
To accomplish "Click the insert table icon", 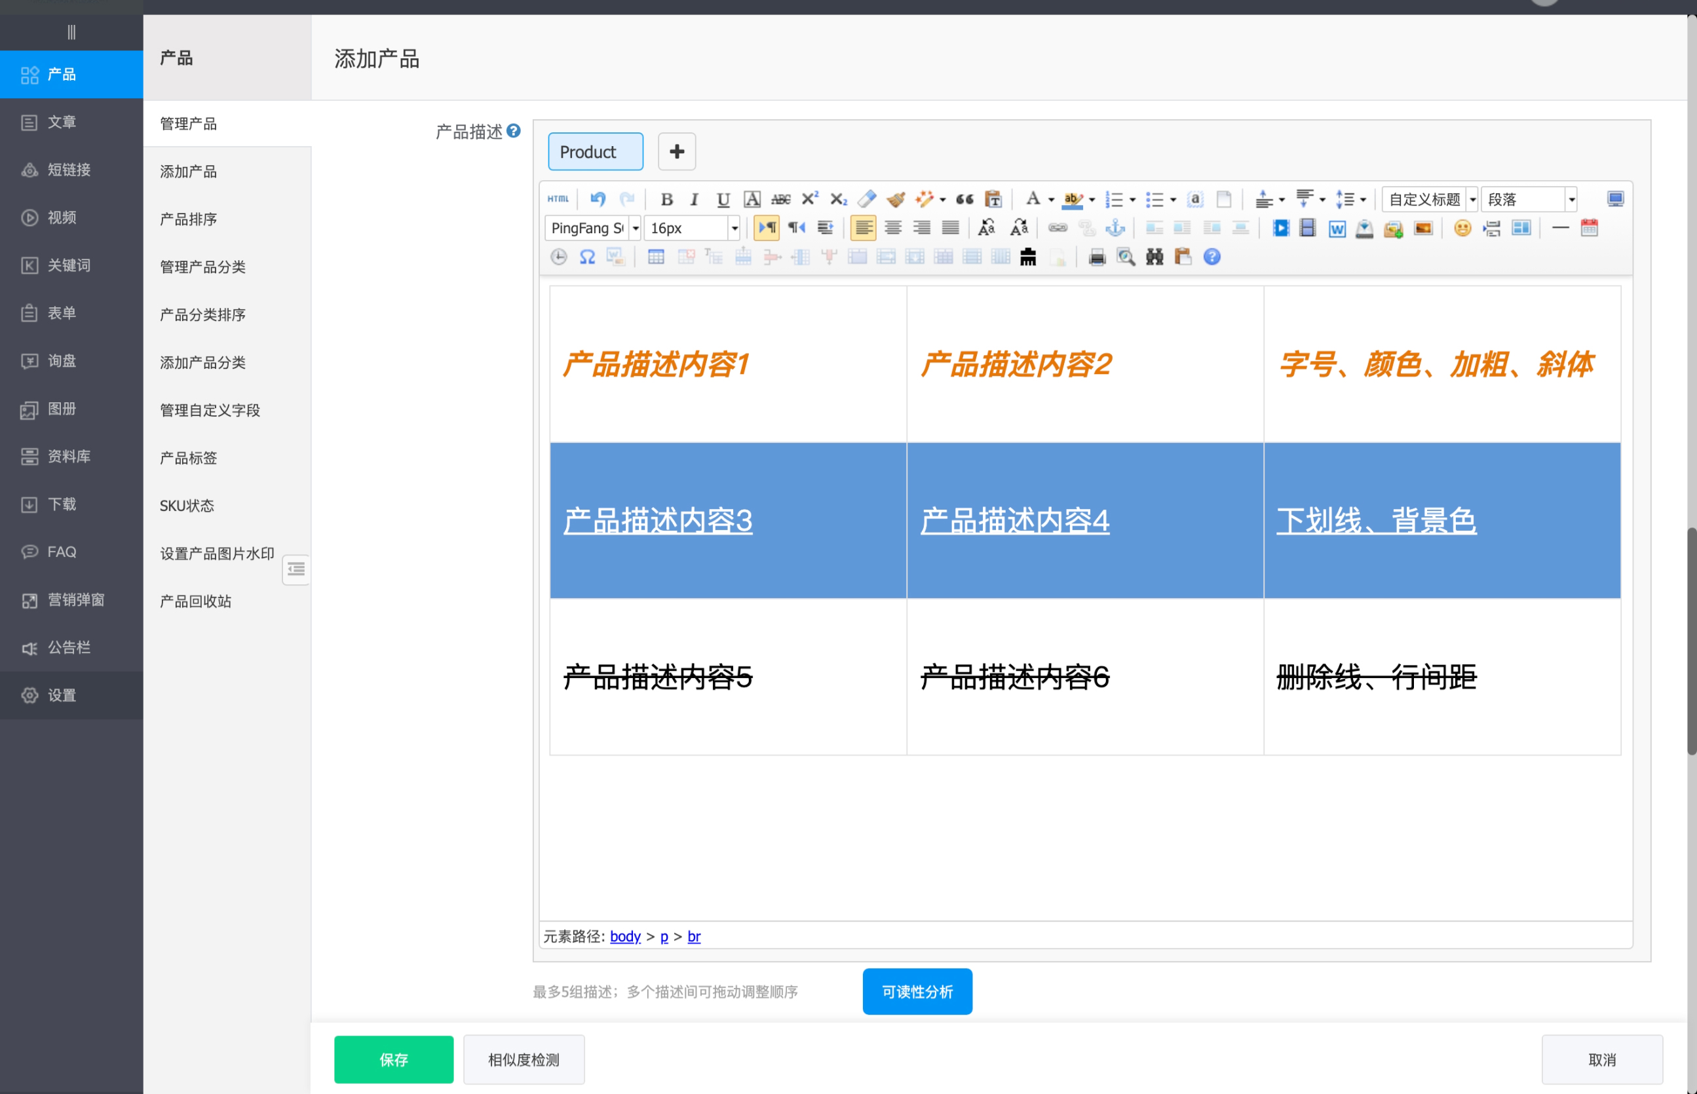I will tap(655, 257).
